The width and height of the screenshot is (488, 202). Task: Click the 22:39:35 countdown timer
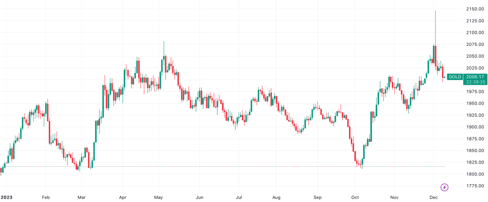pos(475,82)
